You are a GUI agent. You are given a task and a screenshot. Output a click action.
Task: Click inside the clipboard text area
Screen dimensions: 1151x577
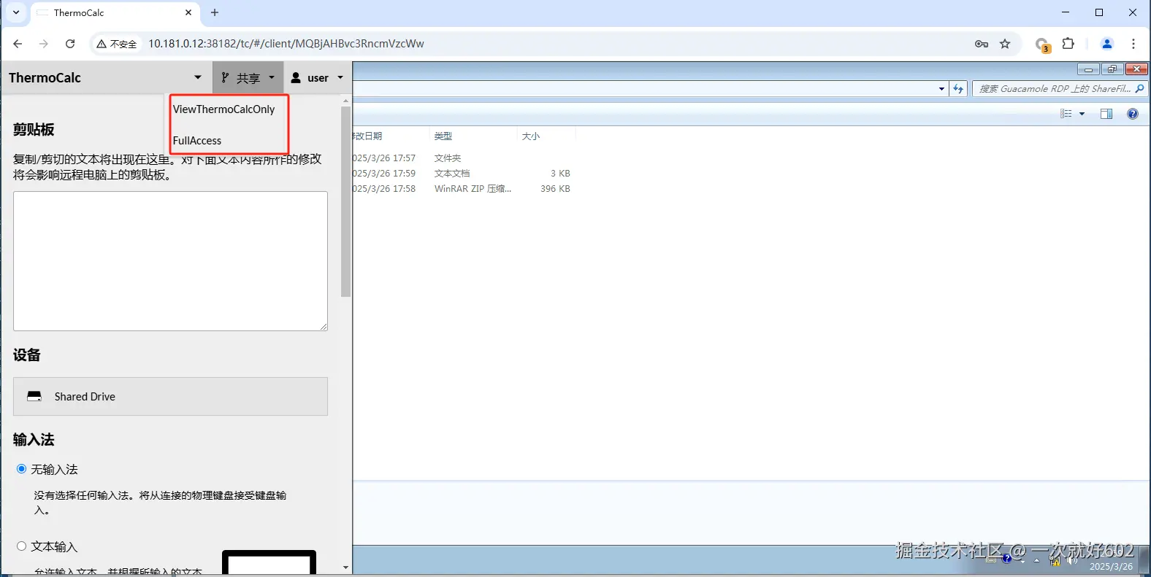tap(170, 261)
